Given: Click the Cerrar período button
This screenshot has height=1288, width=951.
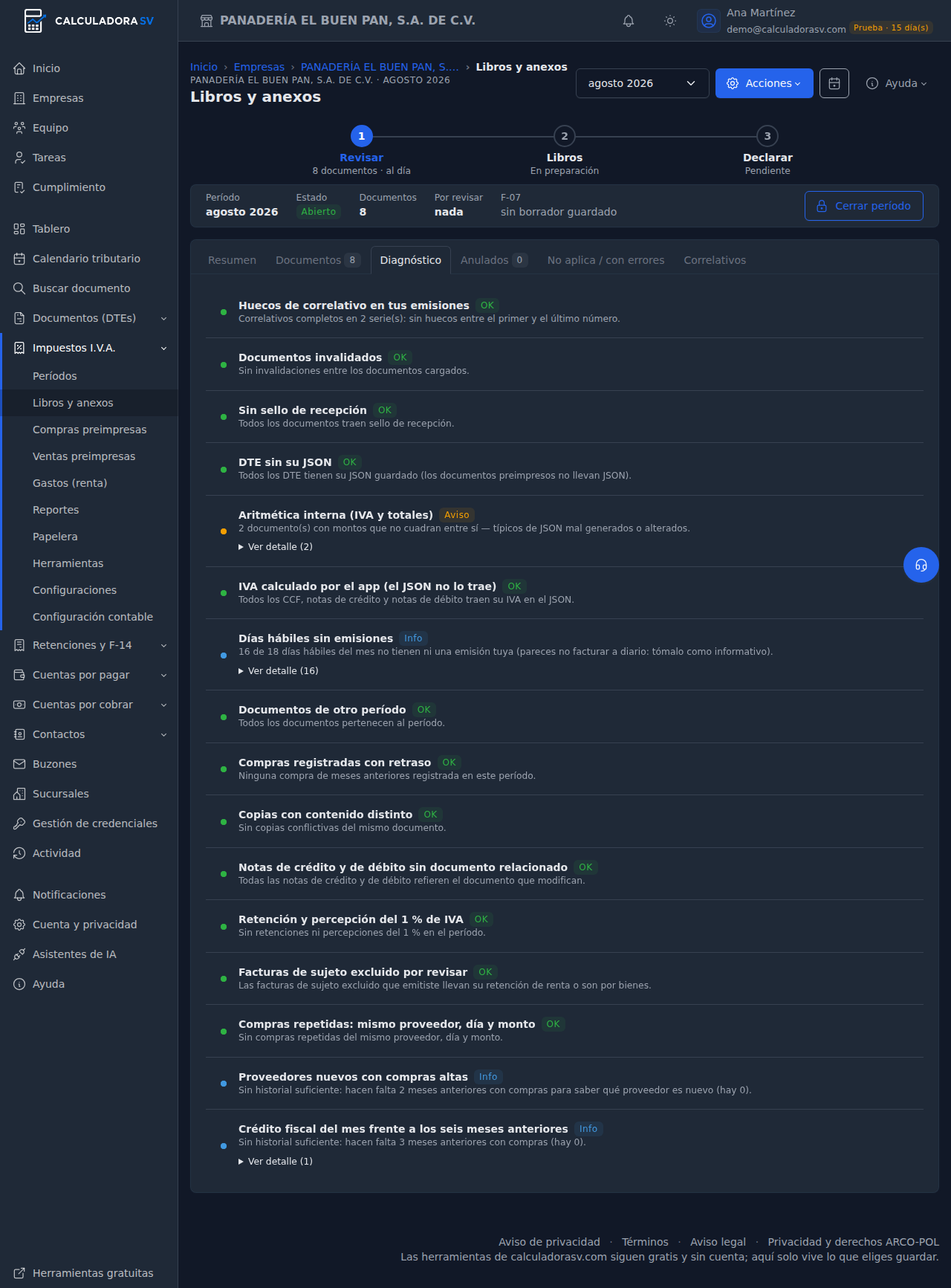Looking at the screenshot, I should click(x=863, y=206).
